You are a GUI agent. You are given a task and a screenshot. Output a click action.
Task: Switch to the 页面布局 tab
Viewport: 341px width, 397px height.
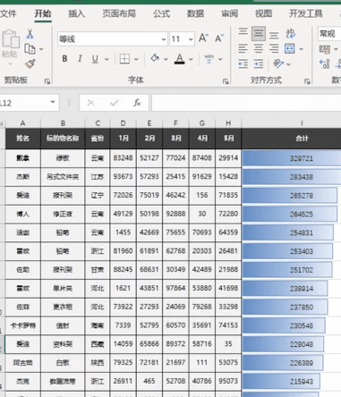click(x=119, y=13)
